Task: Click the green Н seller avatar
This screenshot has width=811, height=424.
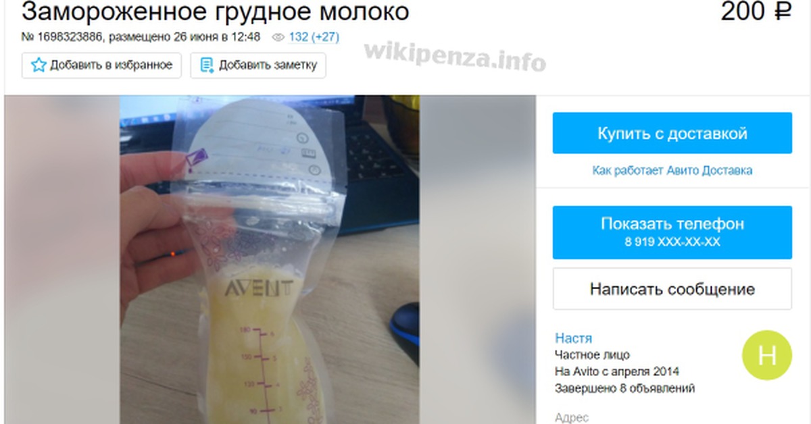Action: pyautogui.click(x=767, y=355)
